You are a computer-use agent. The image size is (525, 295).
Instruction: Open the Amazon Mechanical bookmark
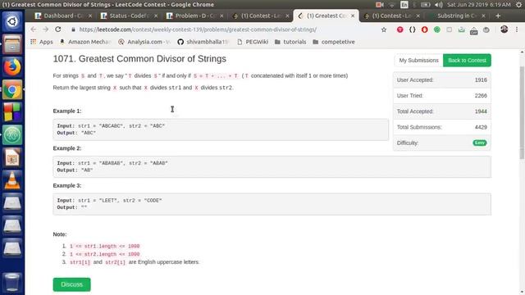pos(85,42)
